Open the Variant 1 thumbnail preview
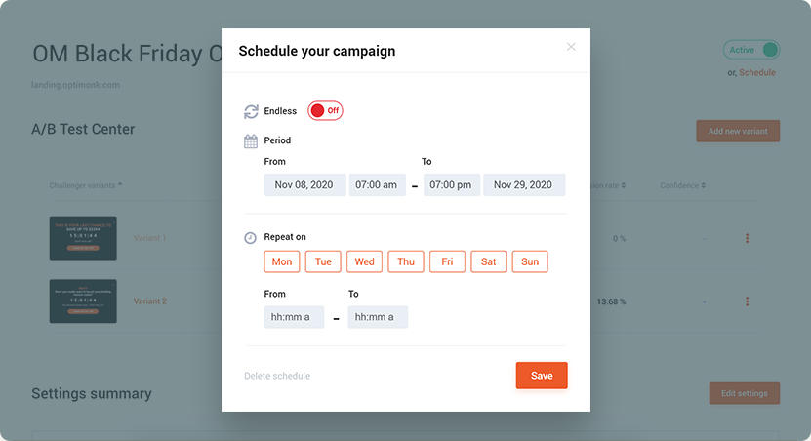 83,238
